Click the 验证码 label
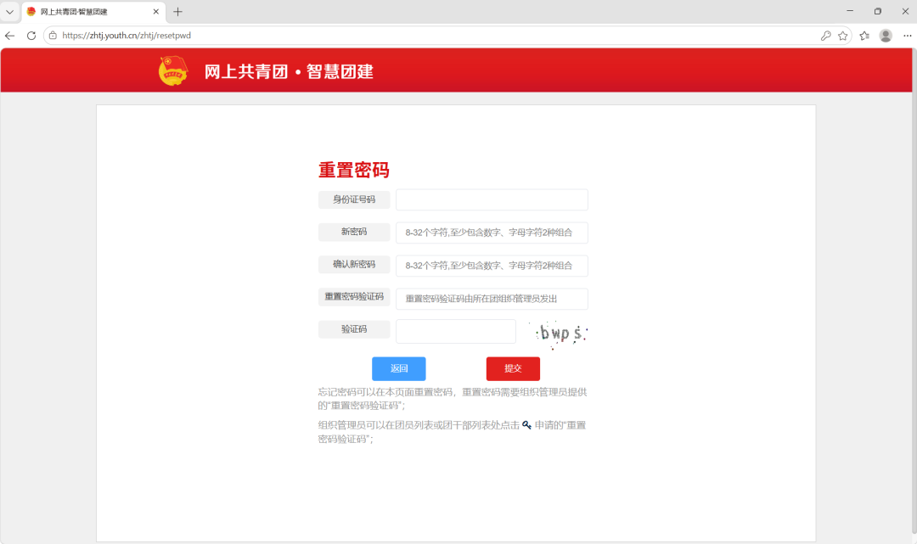The height and width of the screenshot is (544, 917). click(x=354, y=329)
